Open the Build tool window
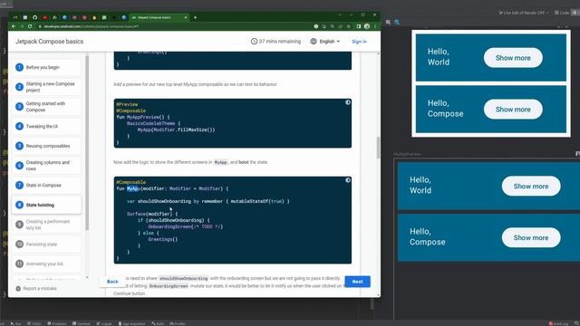The height and width of the screenshot is (326, 580). pyautogui.click(x=158, y=323)
